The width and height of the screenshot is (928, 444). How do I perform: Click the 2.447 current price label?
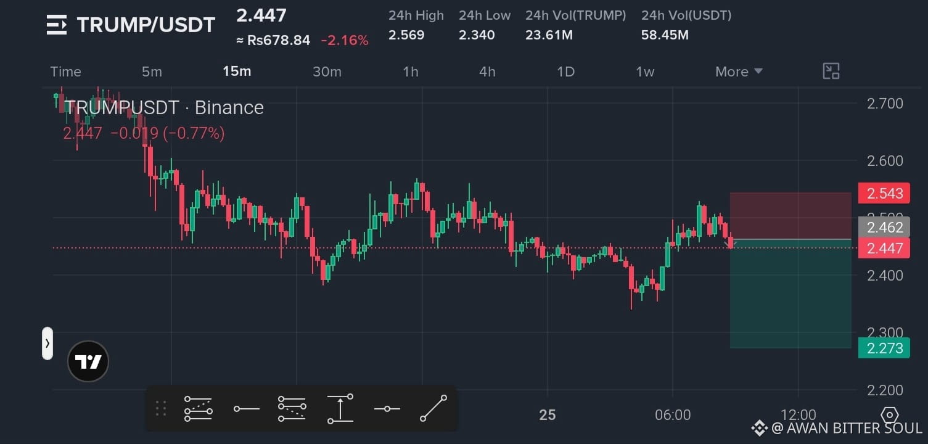click(x=884, y=248)
